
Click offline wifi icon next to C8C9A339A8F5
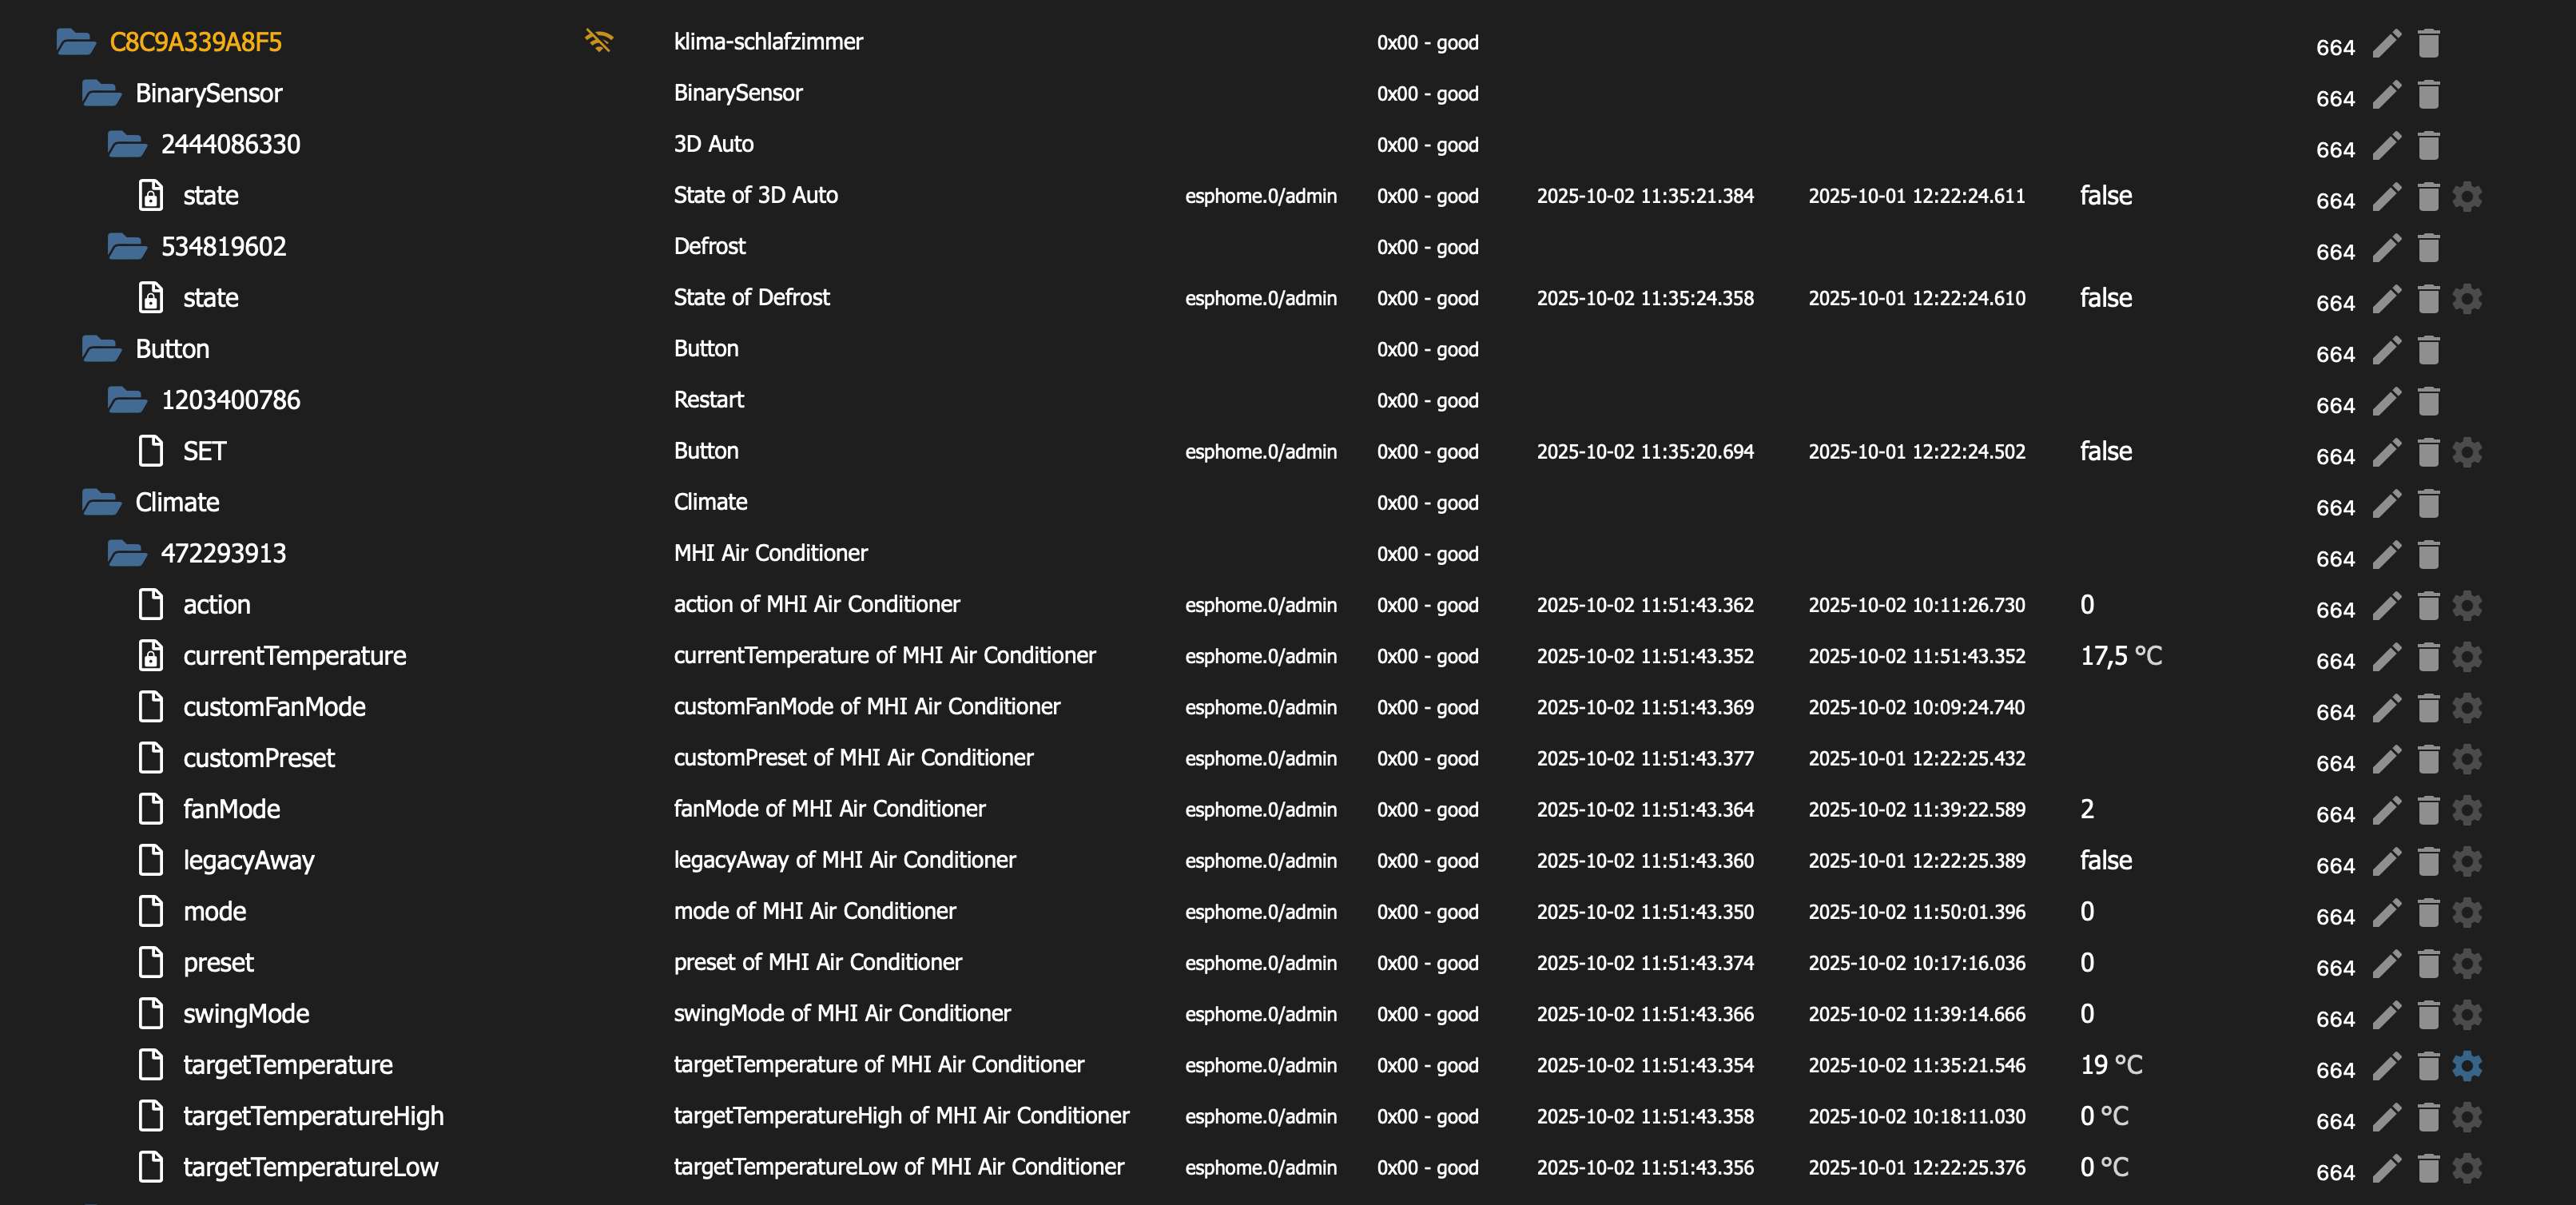click(598, 41)
